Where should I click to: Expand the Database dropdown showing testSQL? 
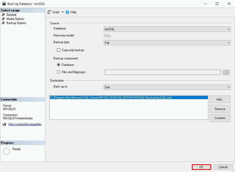pyautogui.click(x=167, y=29)
